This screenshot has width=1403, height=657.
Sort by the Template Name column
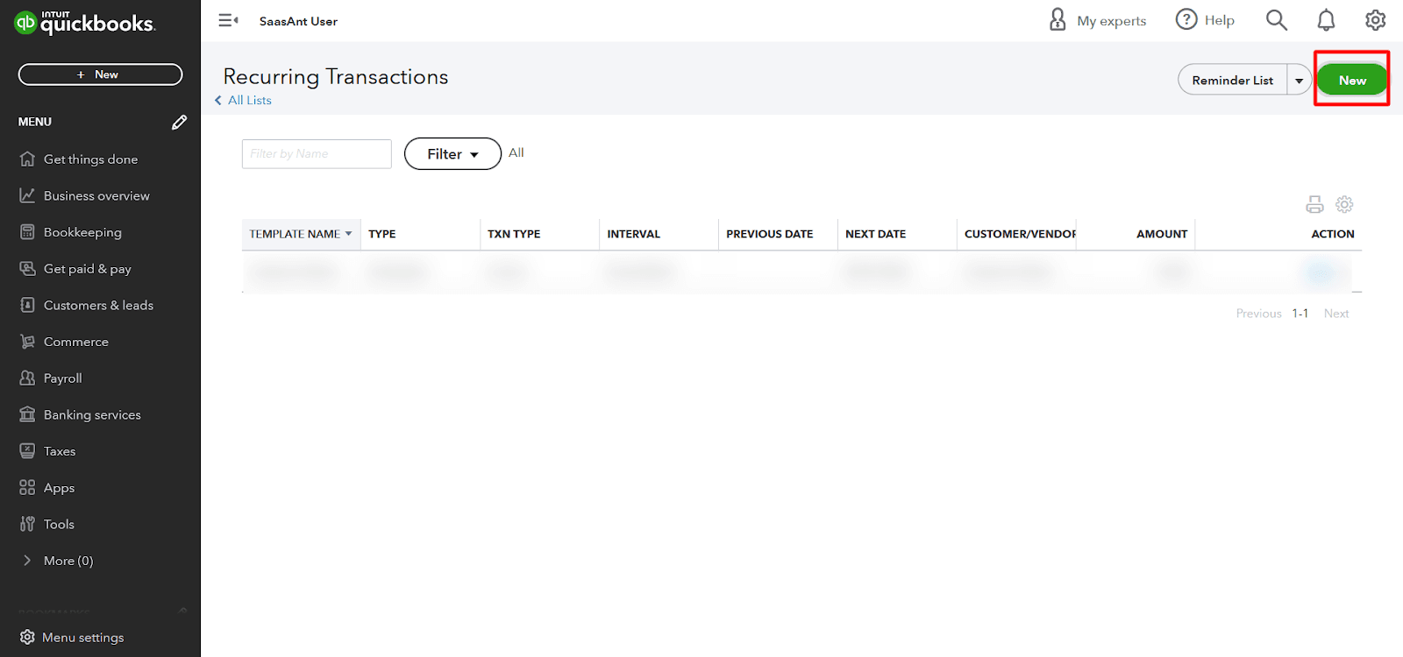(x=301, y=234)
